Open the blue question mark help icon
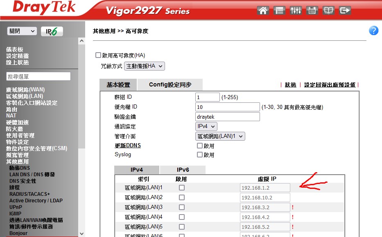Screen dimensions: 382x237 (x=373, y=31)
